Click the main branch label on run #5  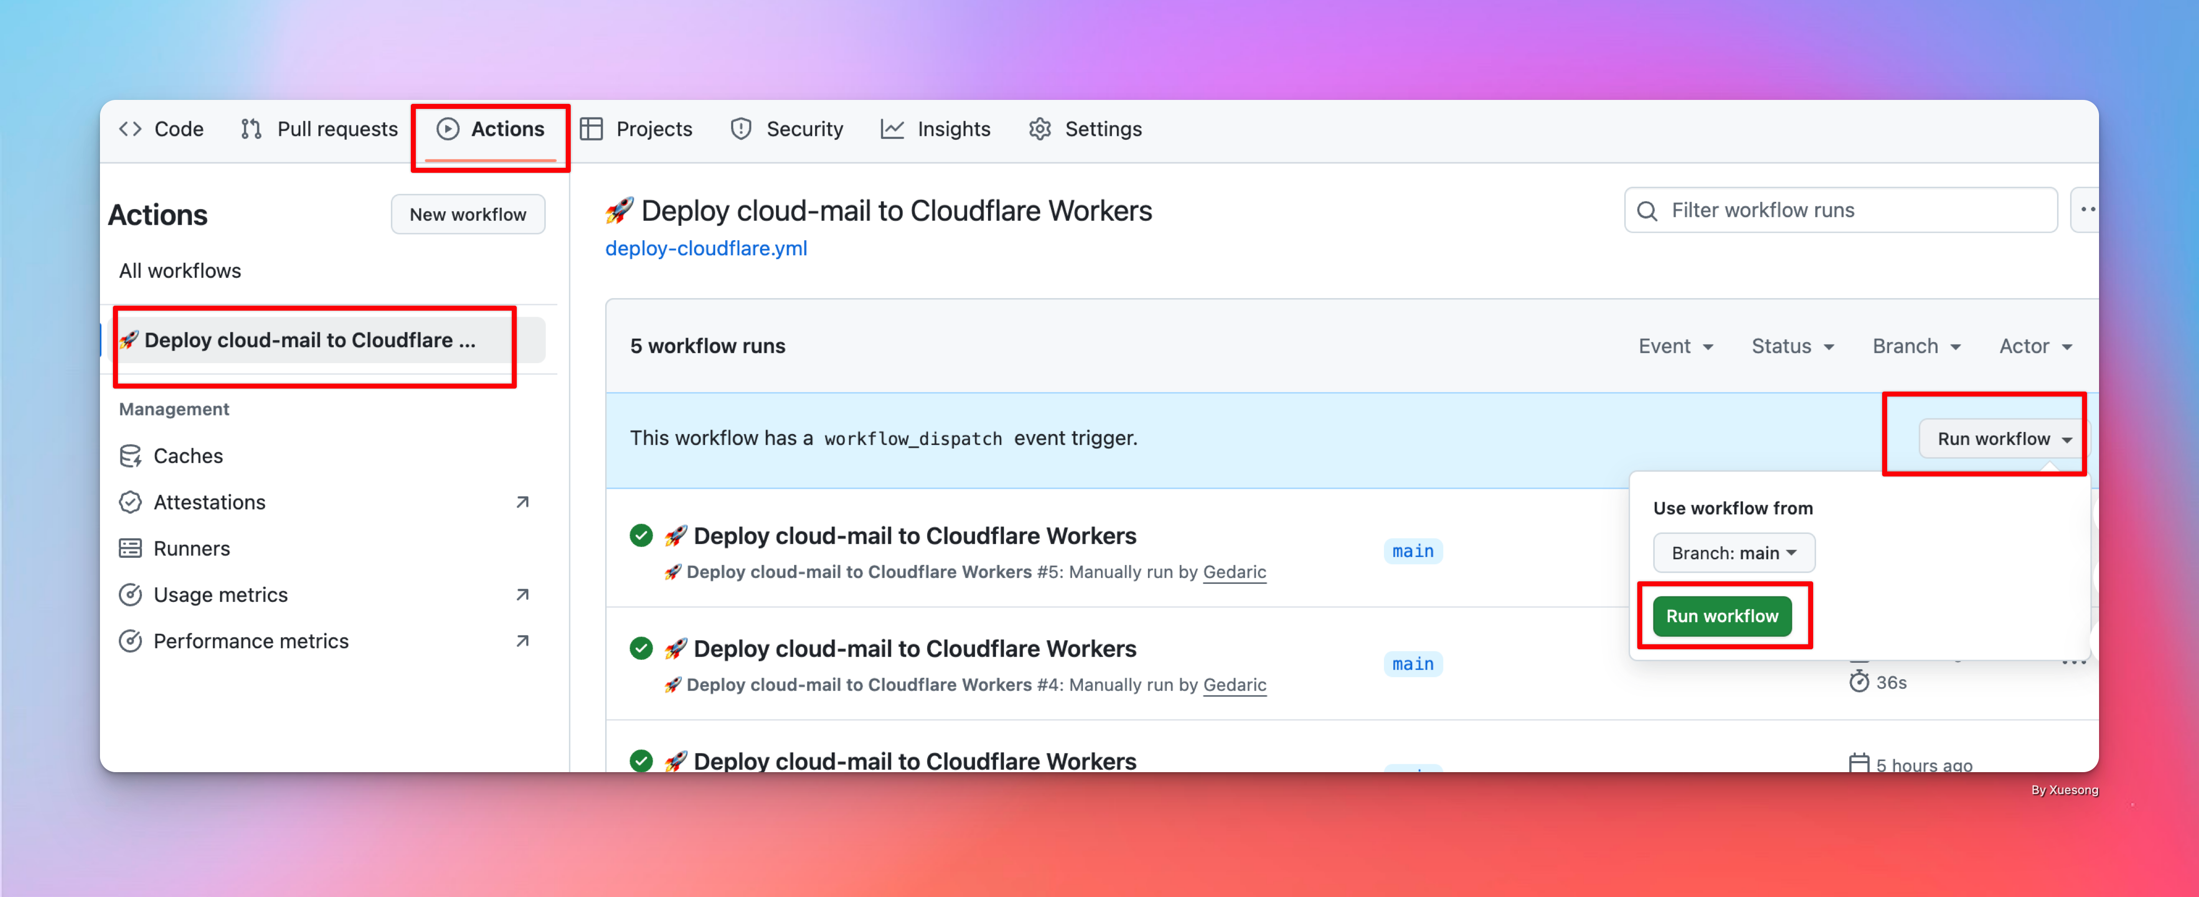(x=1413, y=551)
